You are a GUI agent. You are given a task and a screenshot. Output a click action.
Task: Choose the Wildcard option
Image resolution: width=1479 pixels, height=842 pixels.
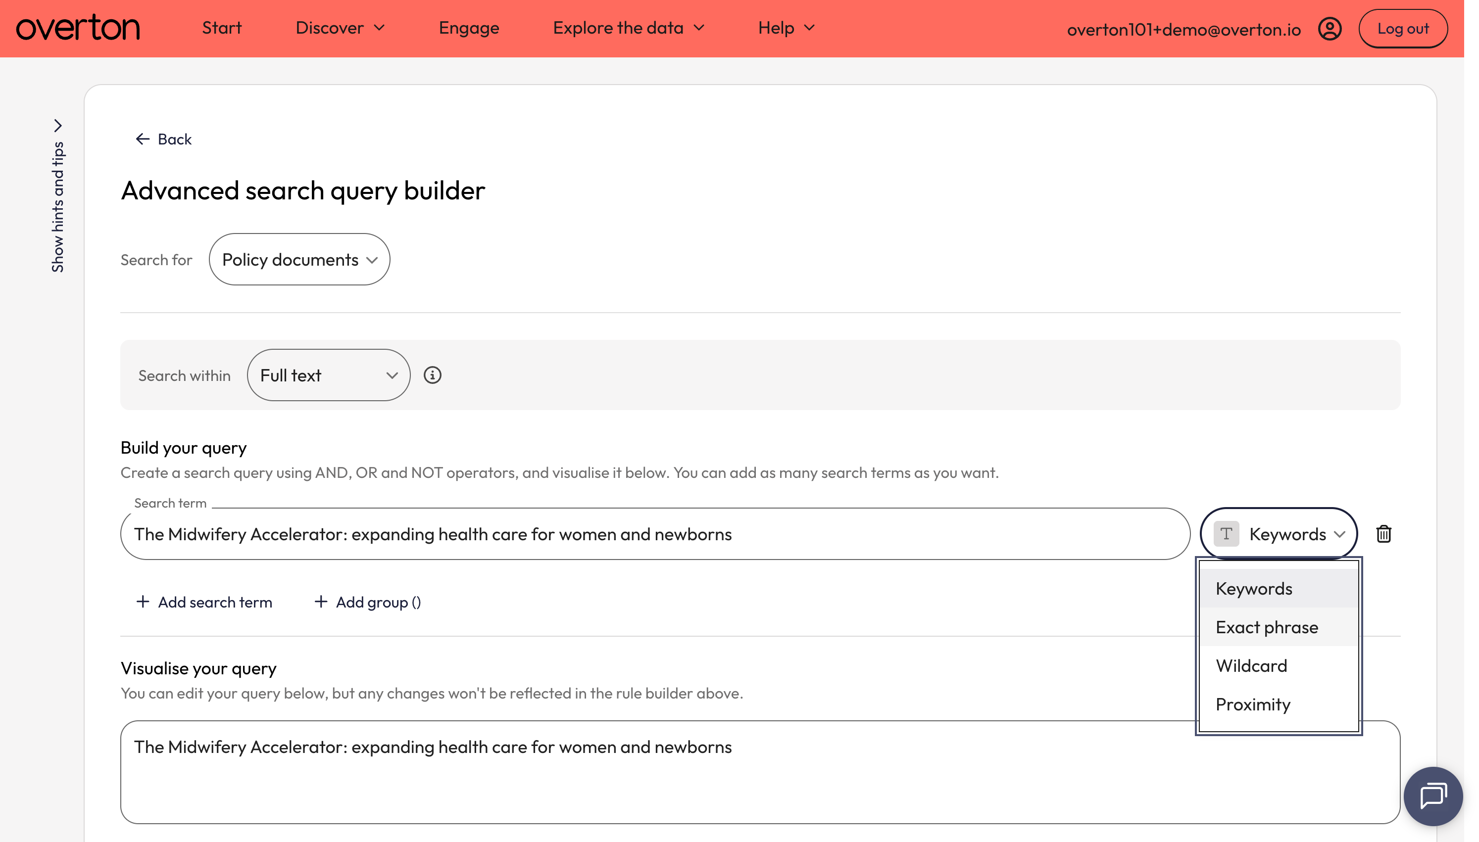[x=1279, y=666]
